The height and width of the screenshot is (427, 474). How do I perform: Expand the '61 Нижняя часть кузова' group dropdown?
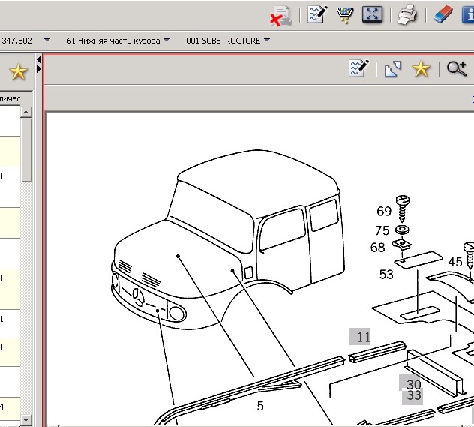point(166,41)
